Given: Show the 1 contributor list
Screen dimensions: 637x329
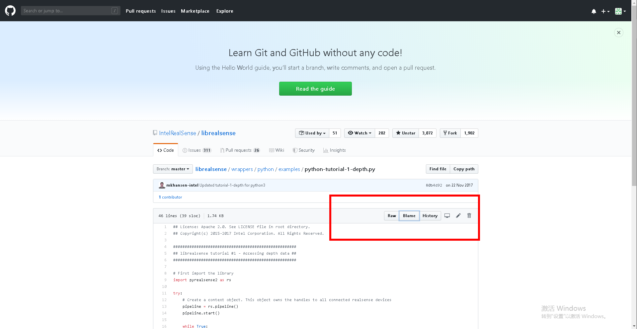Looking at the screenshot, I should point(170,197).
